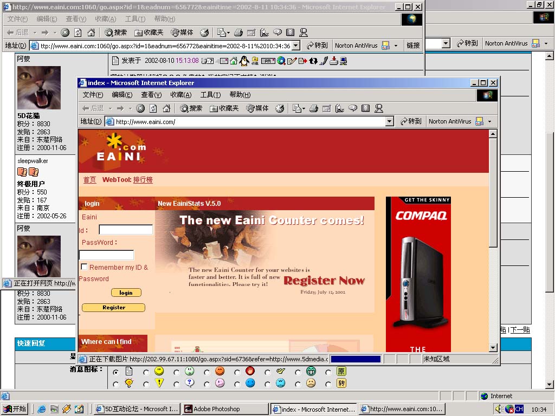
Task: Stop loading in the eaini.com:1060 window
Action: point(65,33)
